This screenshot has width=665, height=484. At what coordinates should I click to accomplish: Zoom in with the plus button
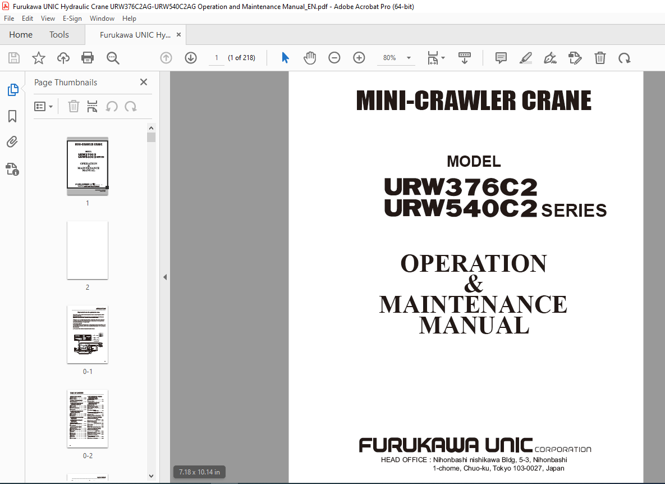pyautogui.click(x=359, y=58)
